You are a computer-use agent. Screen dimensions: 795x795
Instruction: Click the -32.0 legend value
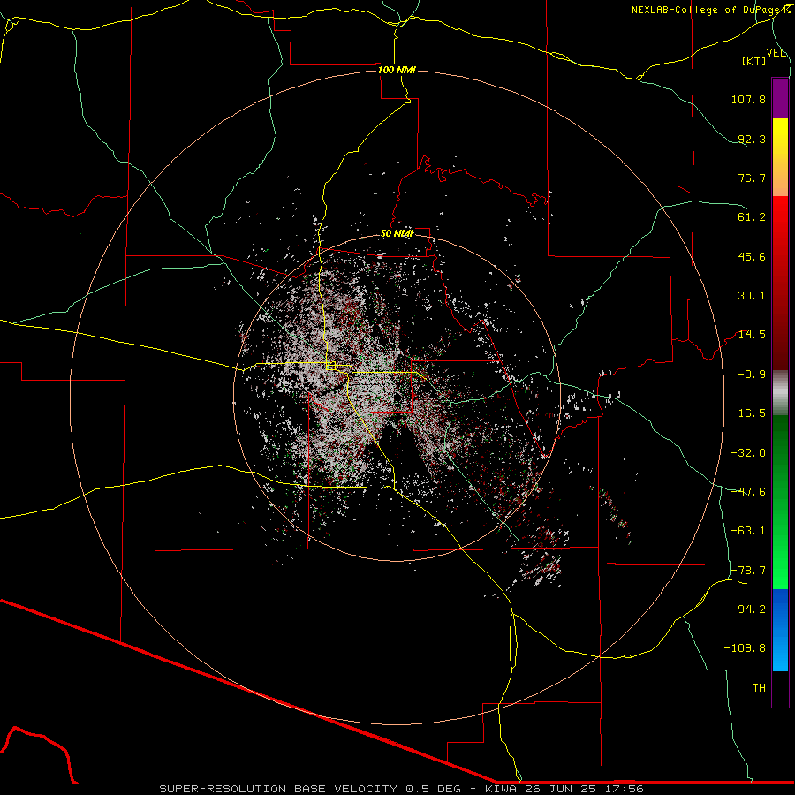click(x=748, y=453)
